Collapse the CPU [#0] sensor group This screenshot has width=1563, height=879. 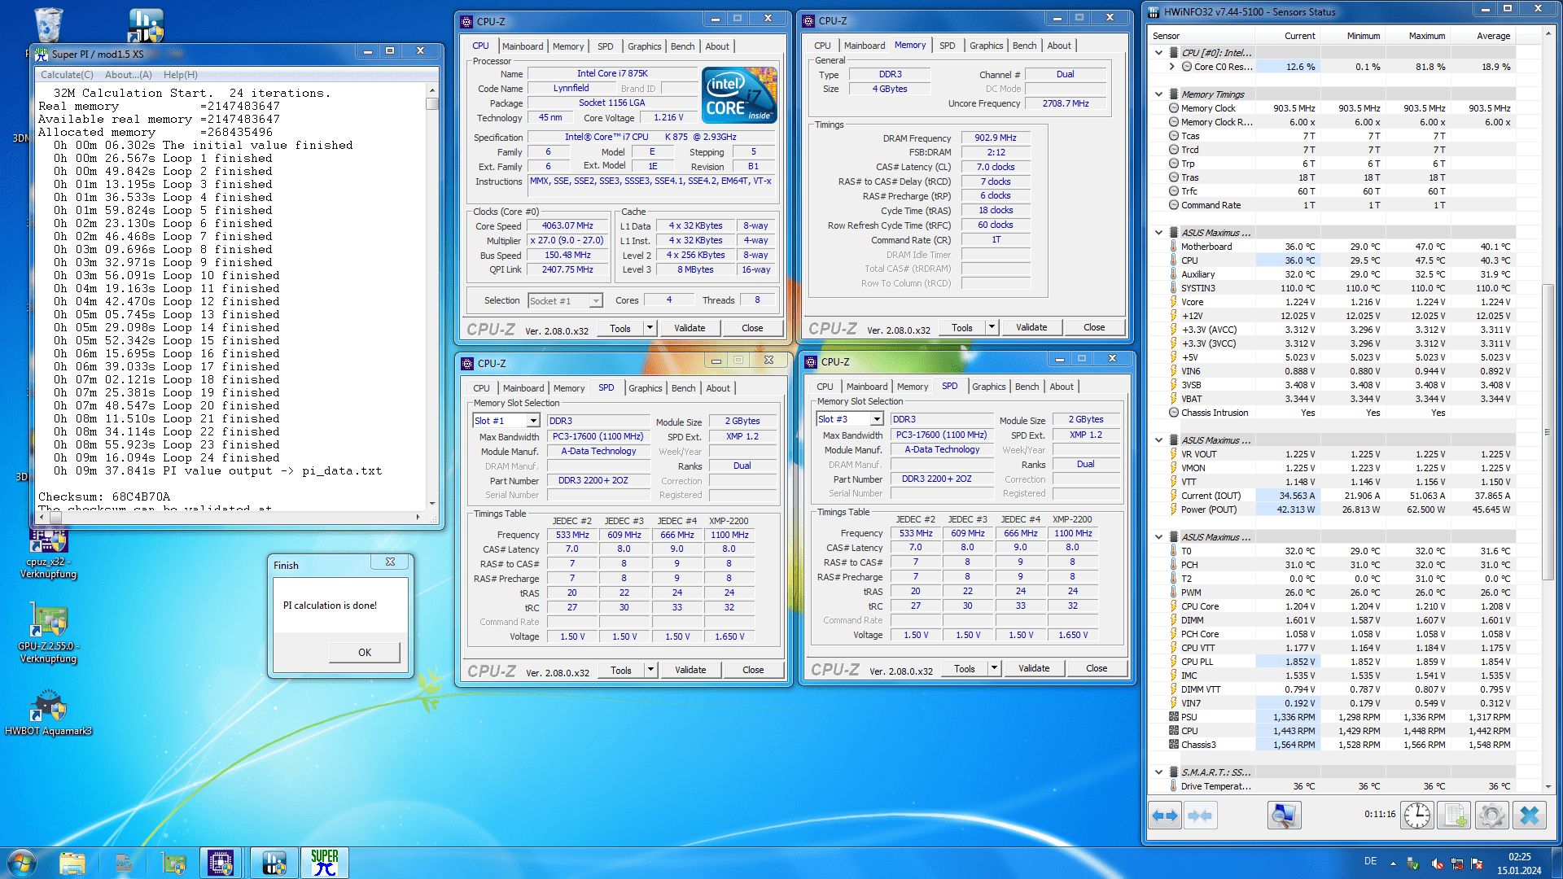pos(1159,53)
